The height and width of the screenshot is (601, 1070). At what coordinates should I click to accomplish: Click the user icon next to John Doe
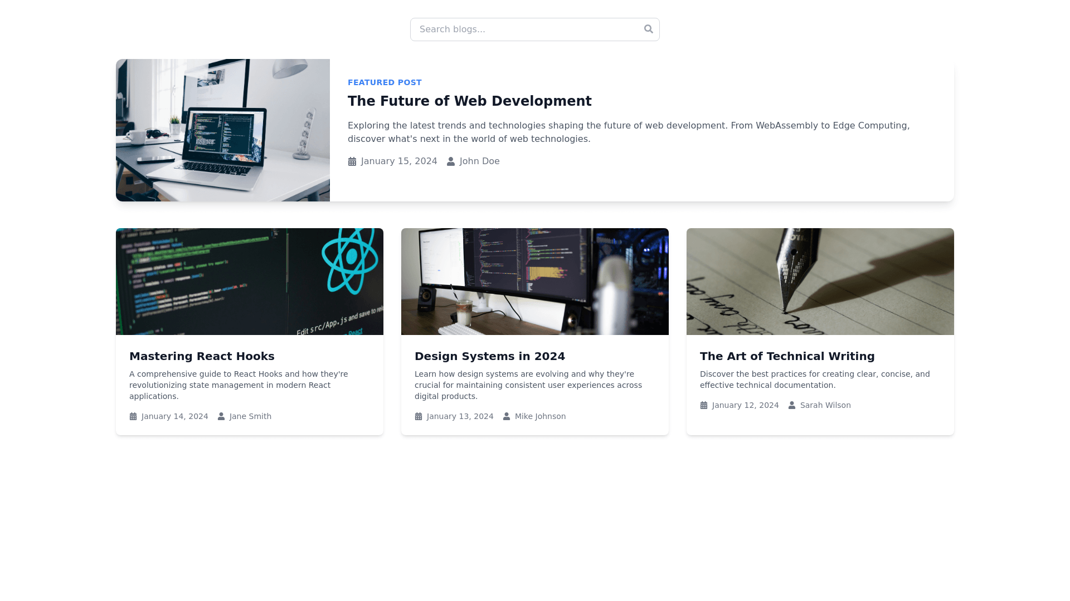click(451, 161)
